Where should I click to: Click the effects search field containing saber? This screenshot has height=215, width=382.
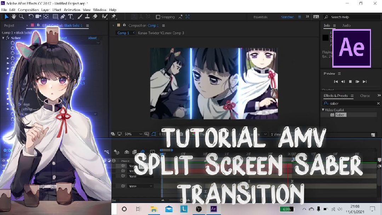point(351,103)
